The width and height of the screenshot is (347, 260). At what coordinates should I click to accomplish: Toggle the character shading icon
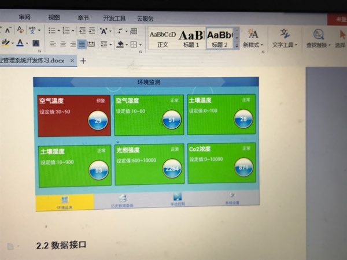(36, 43)
